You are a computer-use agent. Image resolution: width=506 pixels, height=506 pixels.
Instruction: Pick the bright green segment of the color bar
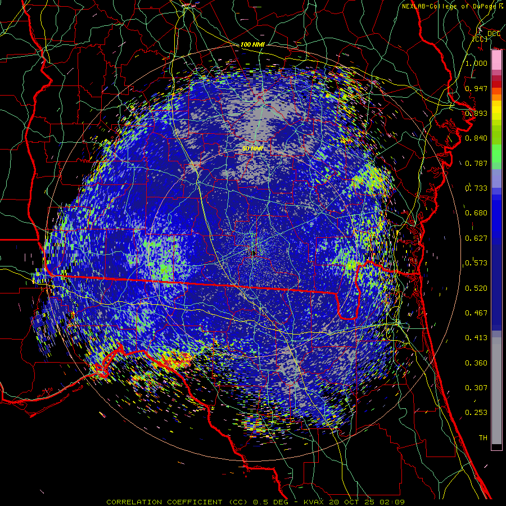[496, 152]
